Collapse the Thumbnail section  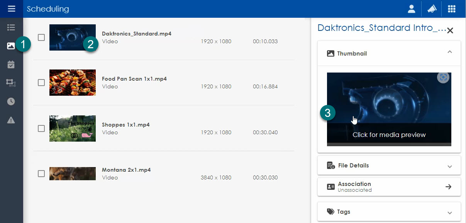[x=449, y=53]
